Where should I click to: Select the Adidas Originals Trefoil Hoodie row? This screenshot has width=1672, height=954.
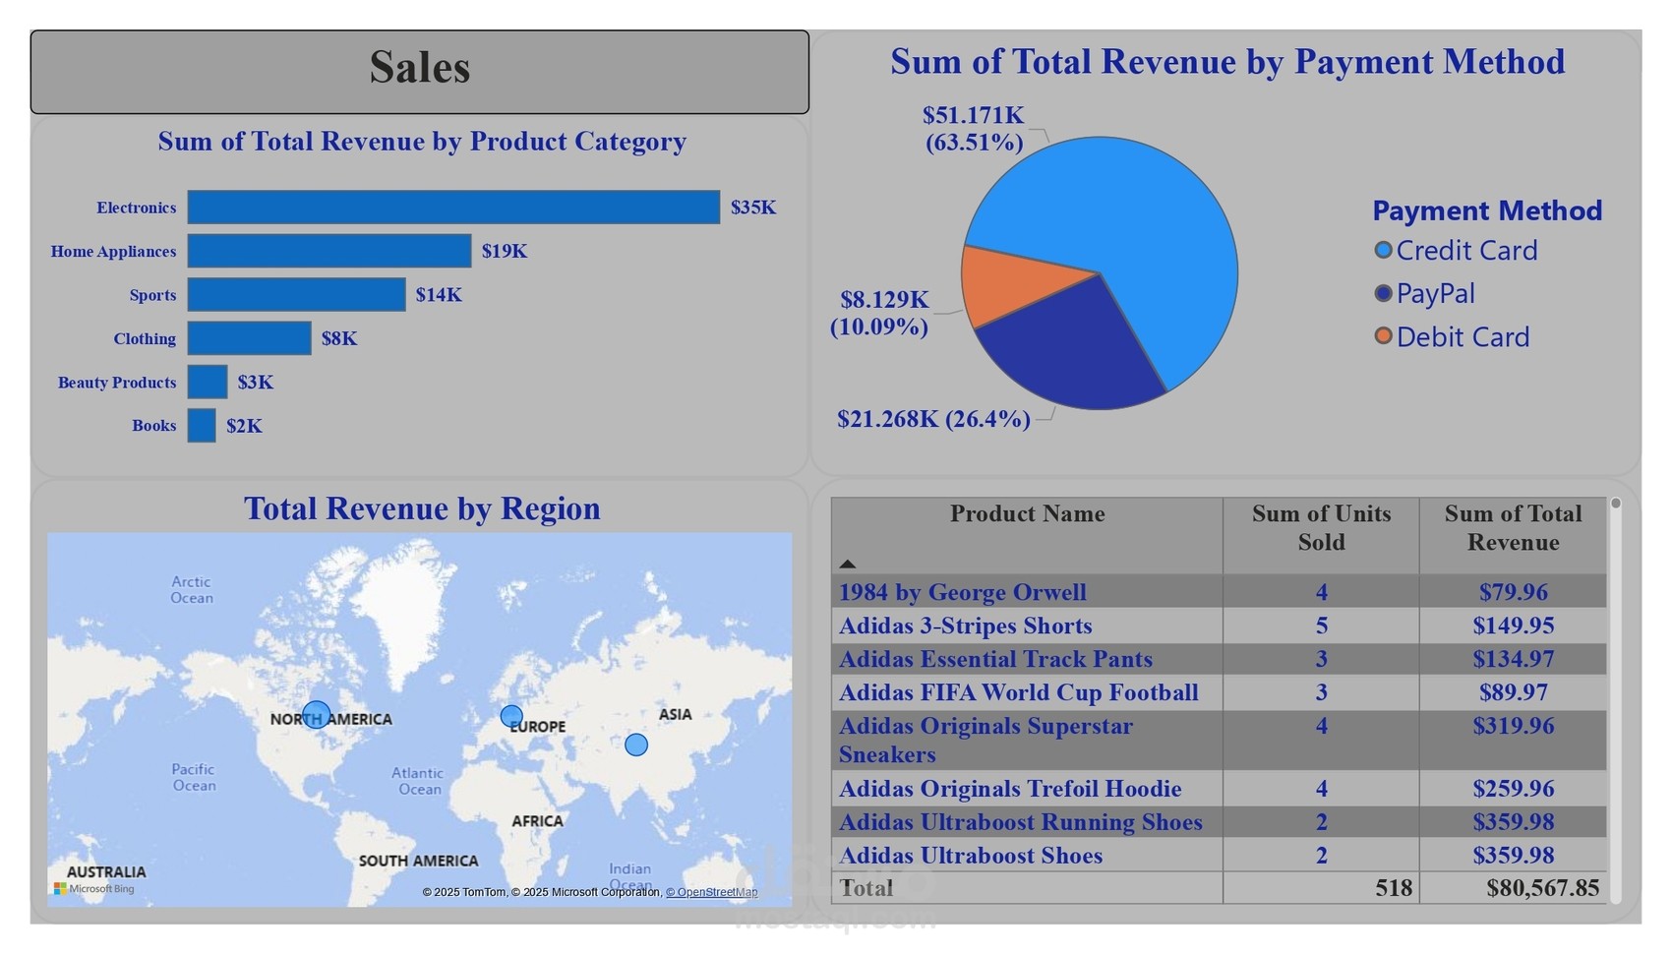[x=1219, y=789]
